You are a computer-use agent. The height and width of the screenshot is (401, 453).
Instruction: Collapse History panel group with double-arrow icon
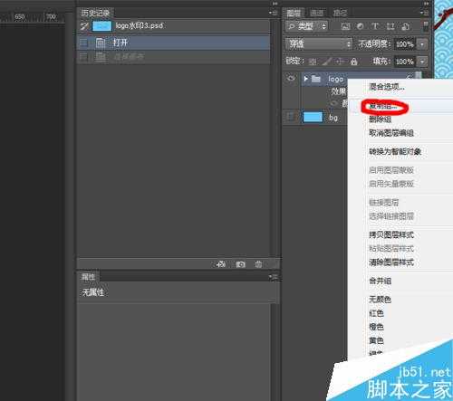tap(275, 4)
